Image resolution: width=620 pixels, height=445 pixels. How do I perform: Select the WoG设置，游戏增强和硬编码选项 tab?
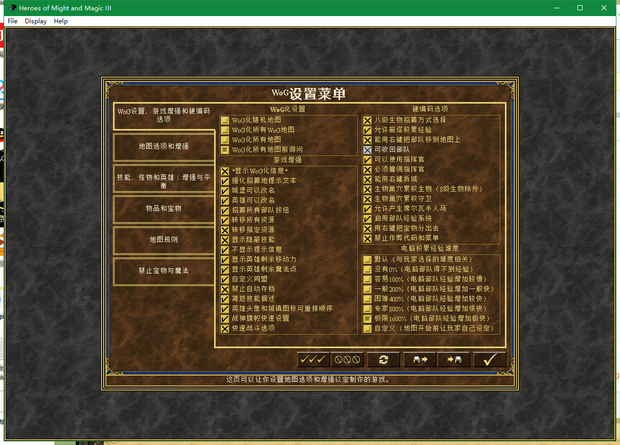pyautogui.click(x=164, y=116)
